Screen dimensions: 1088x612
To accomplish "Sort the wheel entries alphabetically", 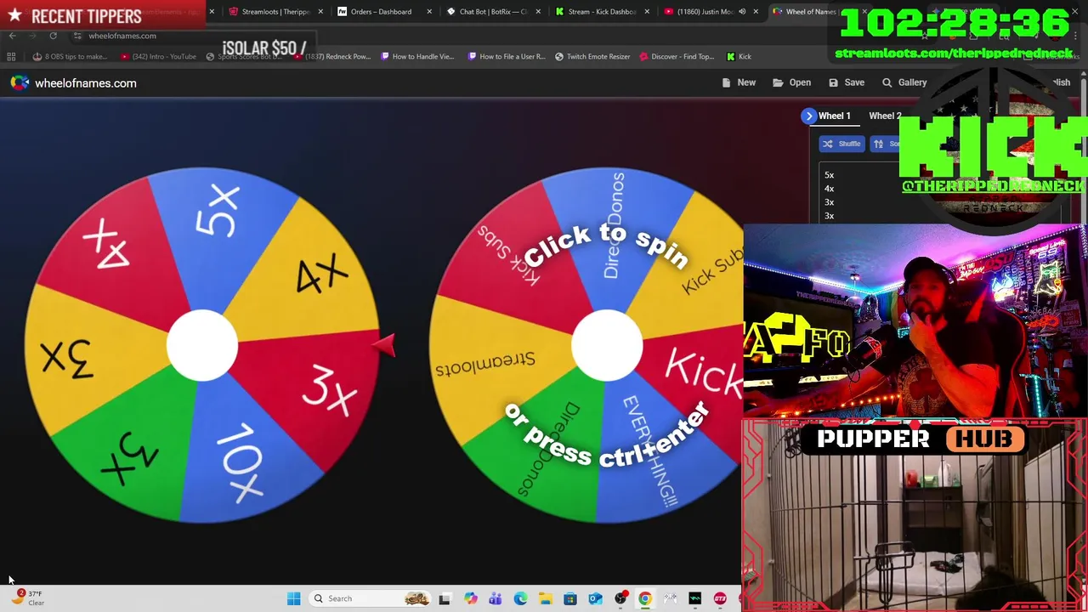I will point(887,144).
